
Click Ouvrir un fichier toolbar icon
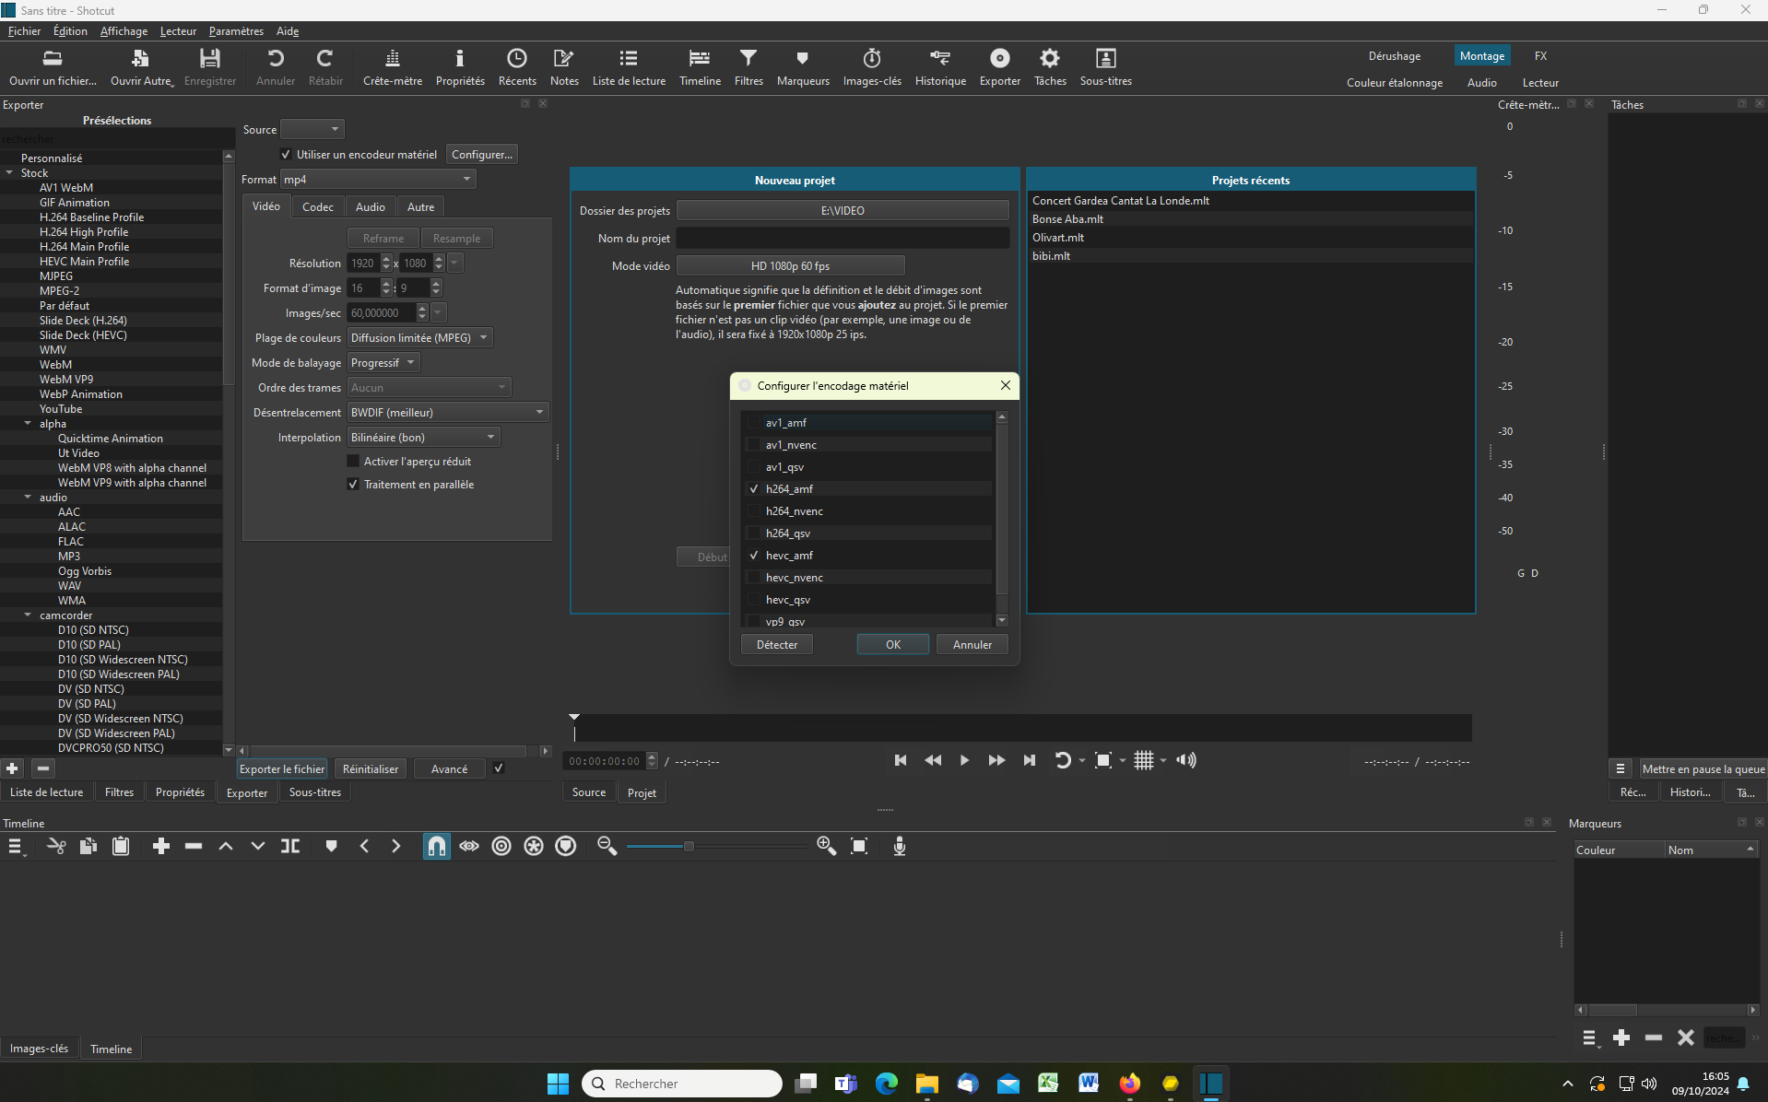(53, 67)
